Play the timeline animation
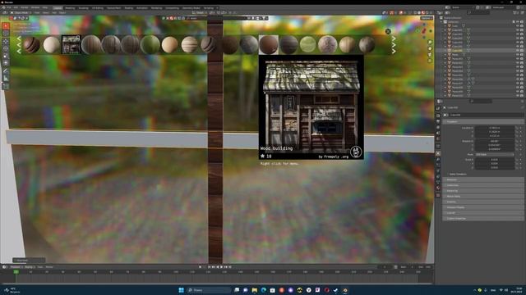 (x=222, y=267)
